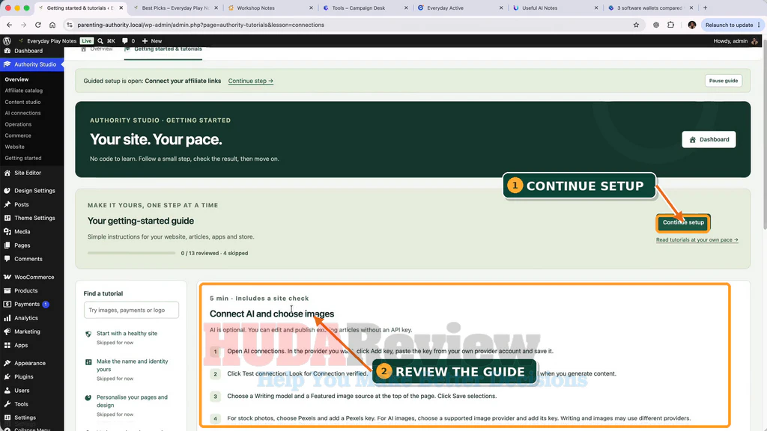
Task: Follow the Continue step link
Action: click(250, 81)
